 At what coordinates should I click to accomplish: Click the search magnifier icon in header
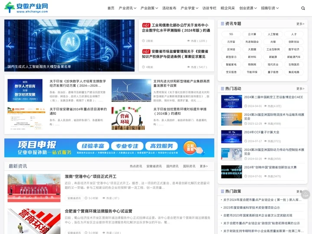303,8
